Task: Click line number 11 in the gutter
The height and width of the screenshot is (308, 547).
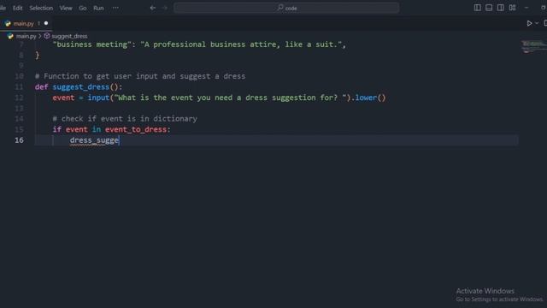Action: tap(19, 87)
